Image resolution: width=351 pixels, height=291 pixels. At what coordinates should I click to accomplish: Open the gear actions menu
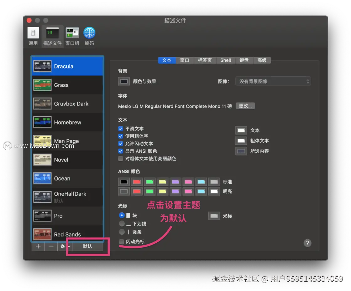[x=65, y=246]
